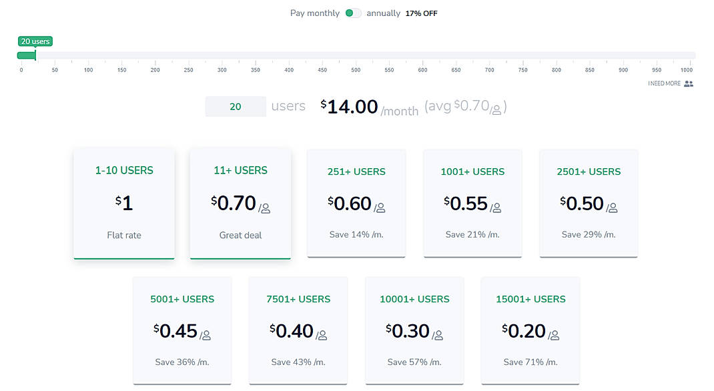Click the users count input showing 20

(236, 106)
